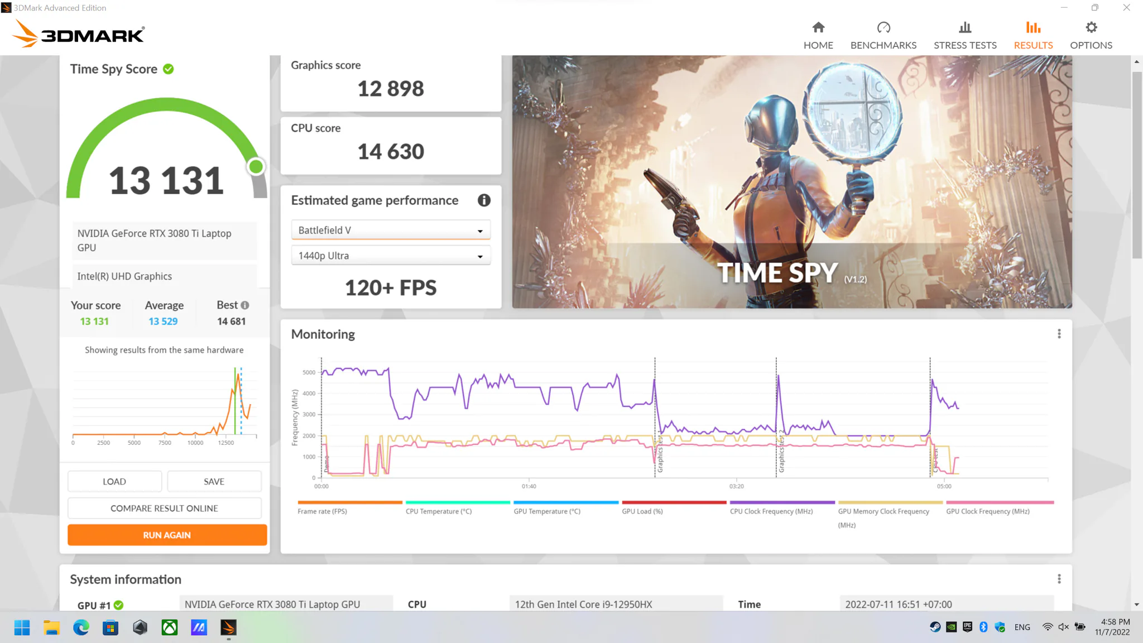Click the info icon next to Best

pyautogui.click(x=245, y=305)
